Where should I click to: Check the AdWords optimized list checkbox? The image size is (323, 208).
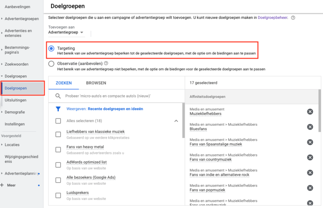(58, 165)
